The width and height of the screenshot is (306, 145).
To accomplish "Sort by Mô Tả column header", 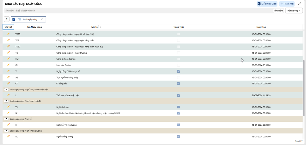I will tap(94, 27).
